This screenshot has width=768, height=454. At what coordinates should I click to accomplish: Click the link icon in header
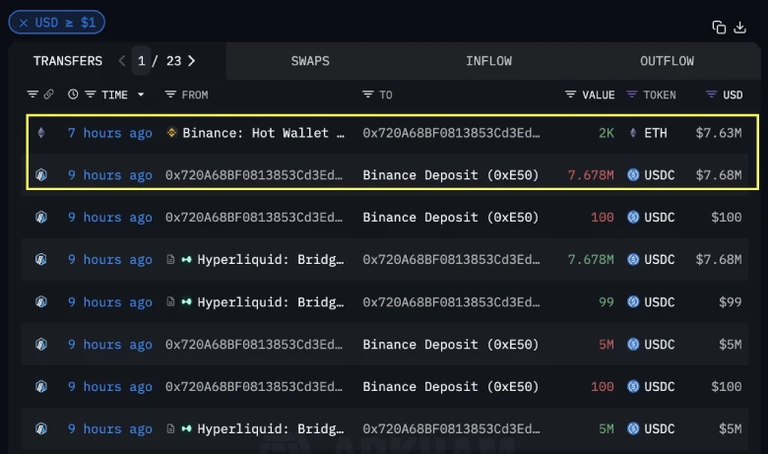tap(48, 94)
